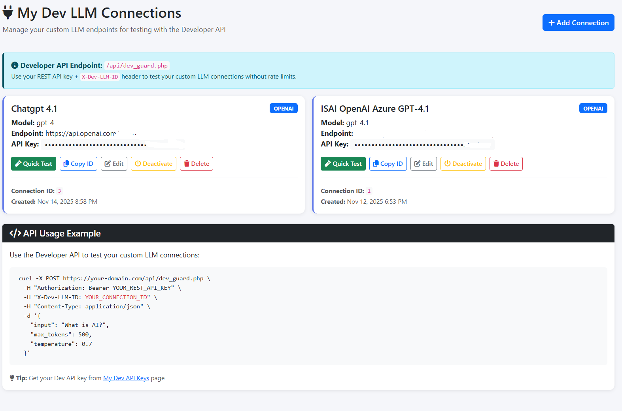Screen dimensions: 622x411
Task: Click the /api/dev_guard.php endpoint code
Action: [x=137, y=66]
